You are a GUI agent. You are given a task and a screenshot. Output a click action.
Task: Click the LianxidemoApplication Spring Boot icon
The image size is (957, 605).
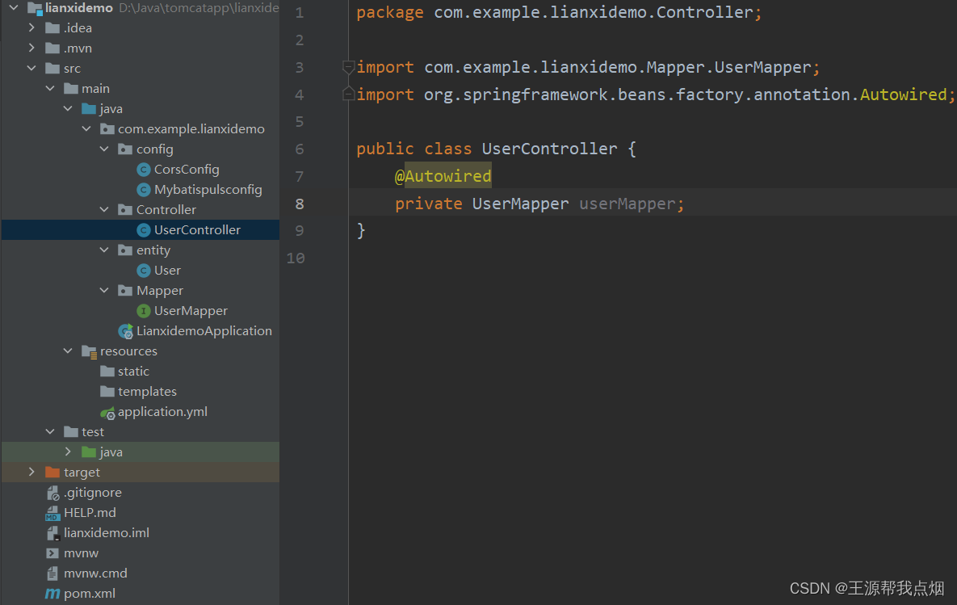(127, 330)
